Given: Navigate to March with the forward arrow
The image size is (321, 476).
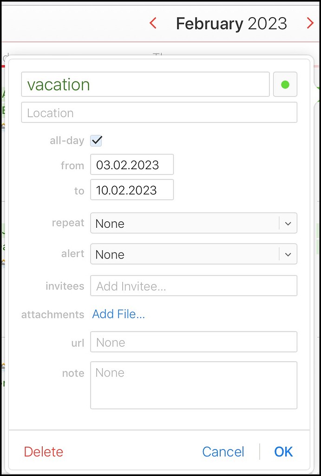Looking at the screenshot, I should click(310, 23).
